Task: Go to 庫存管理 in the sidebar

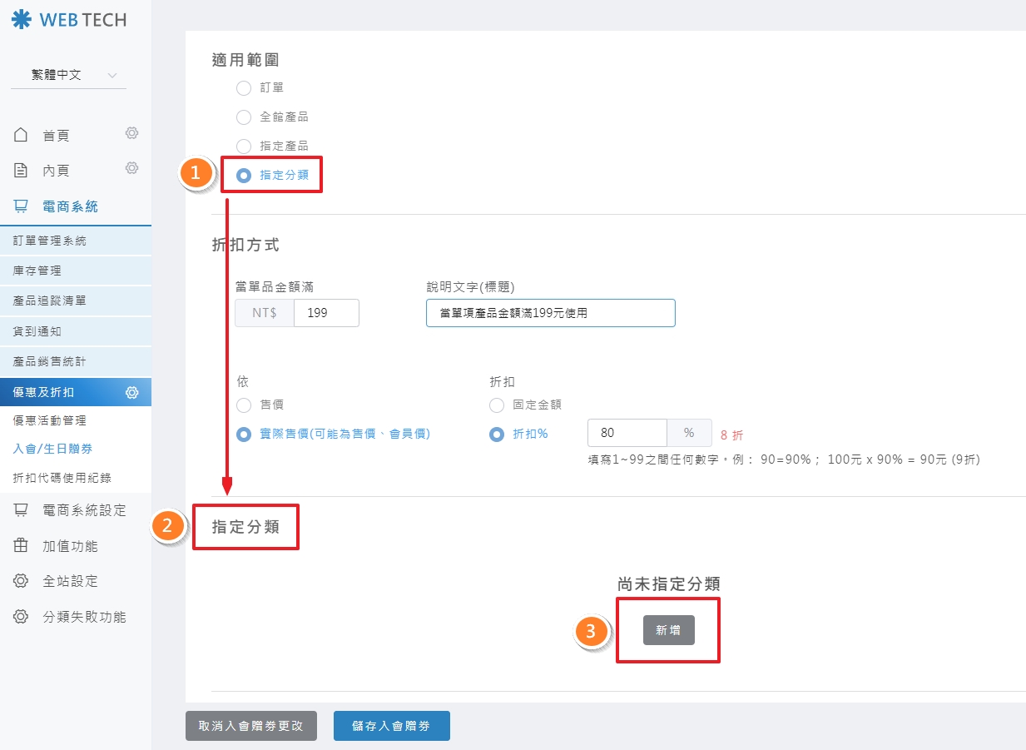Action: click(37, 271)
